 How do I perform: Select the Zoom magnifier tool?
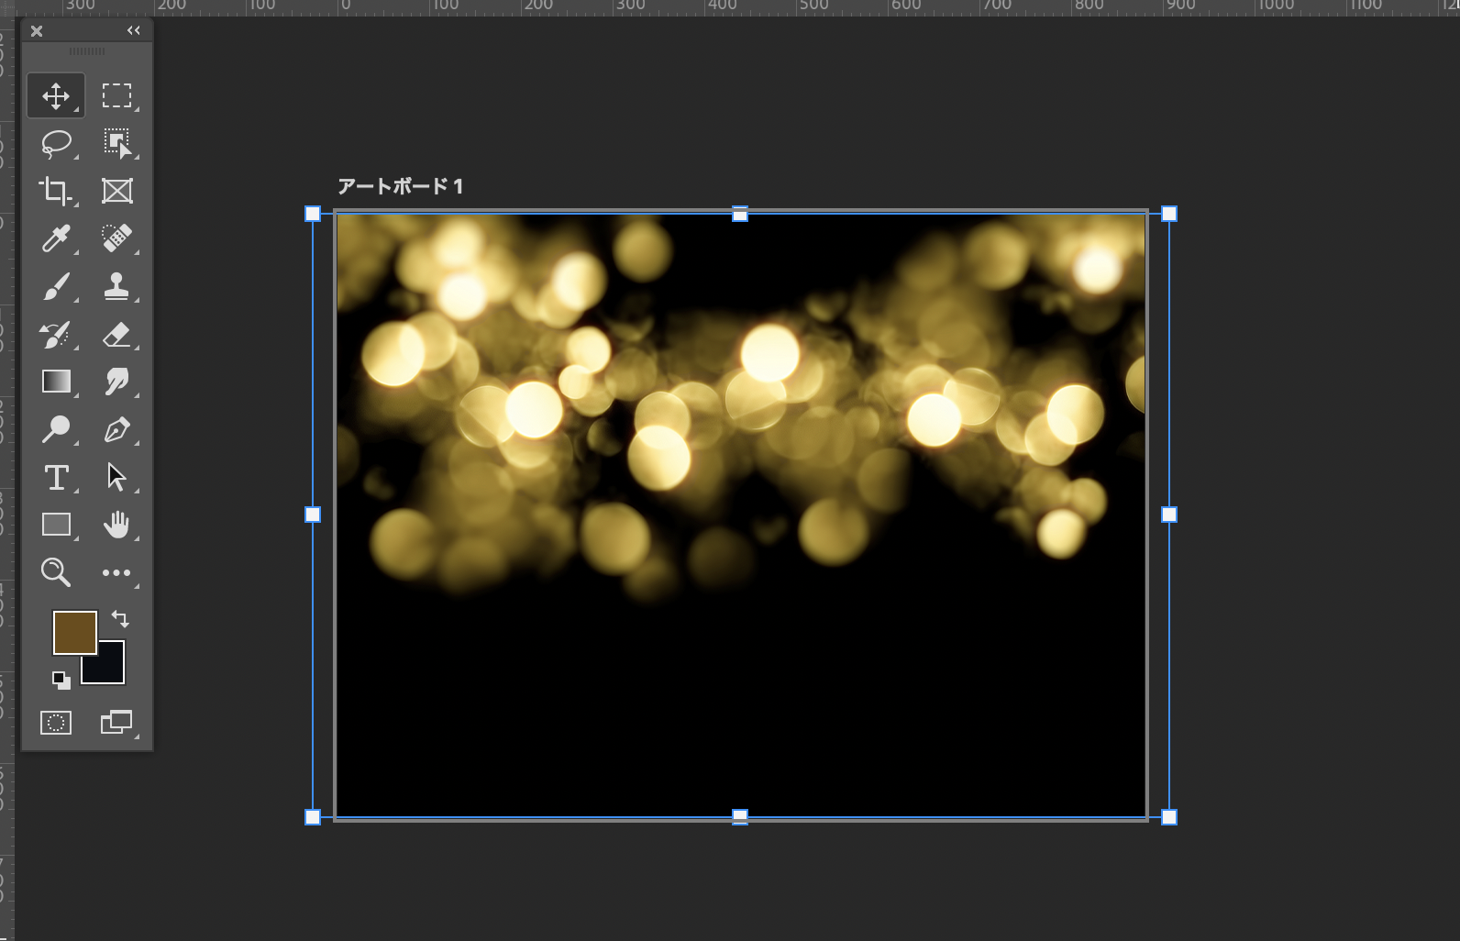click(56, 572)
